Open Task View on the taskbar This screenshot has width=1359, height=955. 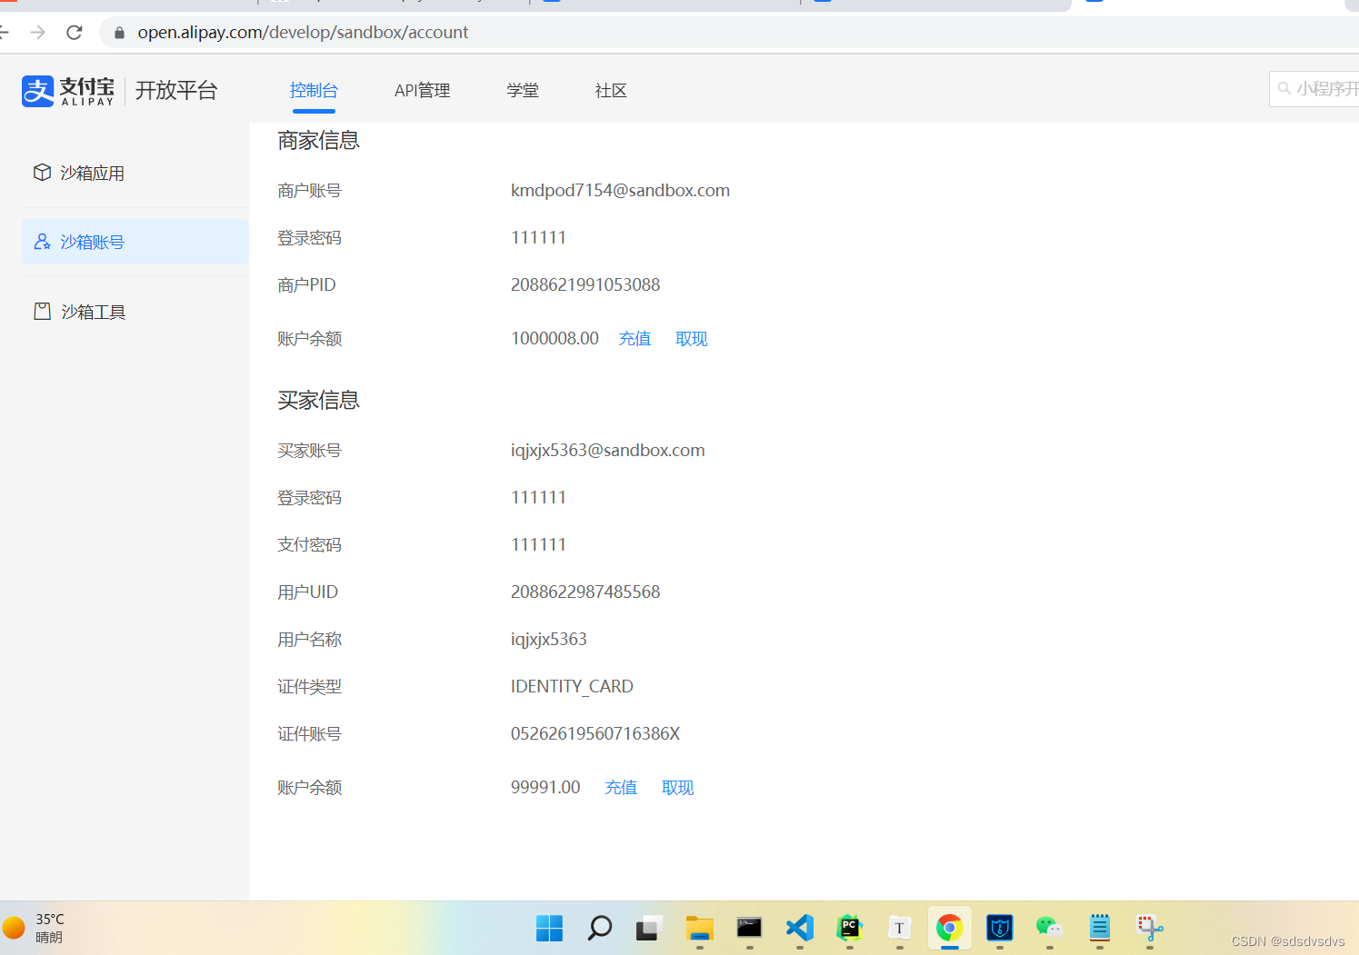point(648,928)
